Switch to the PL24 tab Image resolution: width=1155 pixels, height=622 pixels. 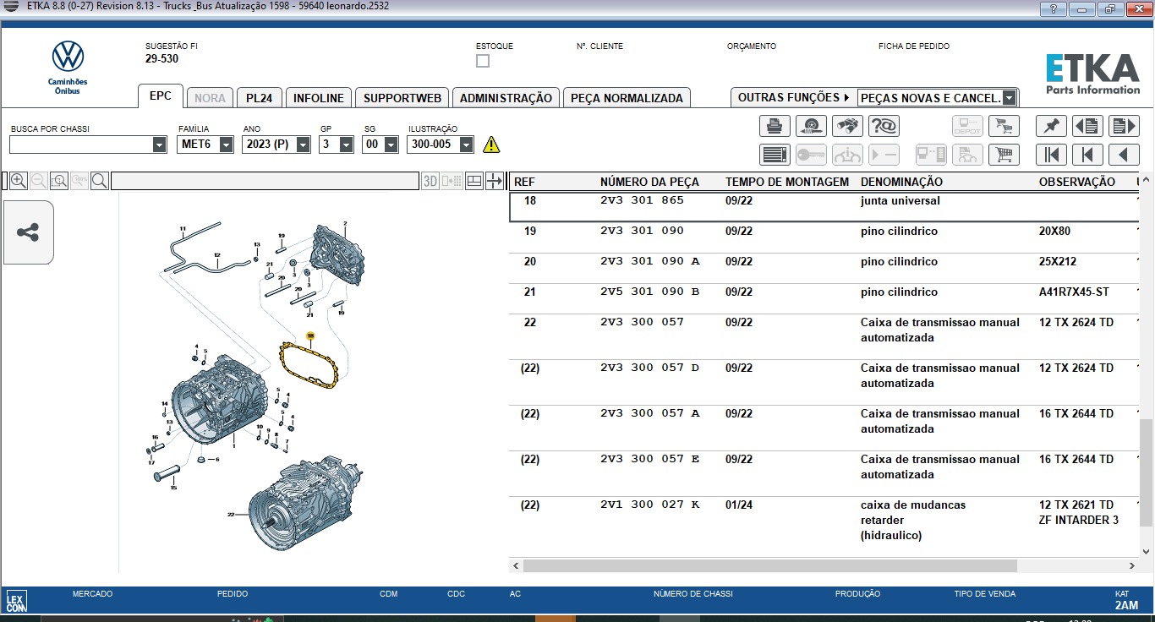coord(260,98)
